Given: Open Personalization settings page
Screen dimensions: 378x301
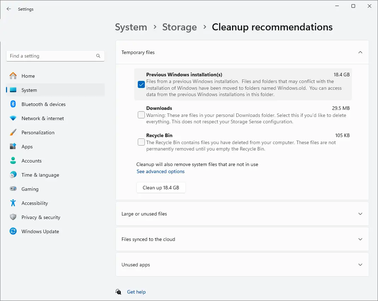Looking at the screenshot, I should coord(55,132).
